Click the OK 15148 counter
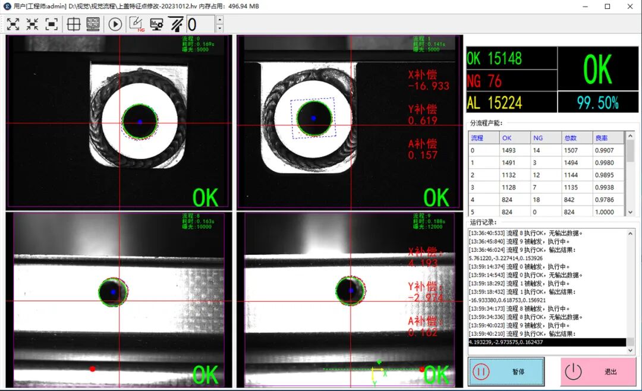 [512, 58]
